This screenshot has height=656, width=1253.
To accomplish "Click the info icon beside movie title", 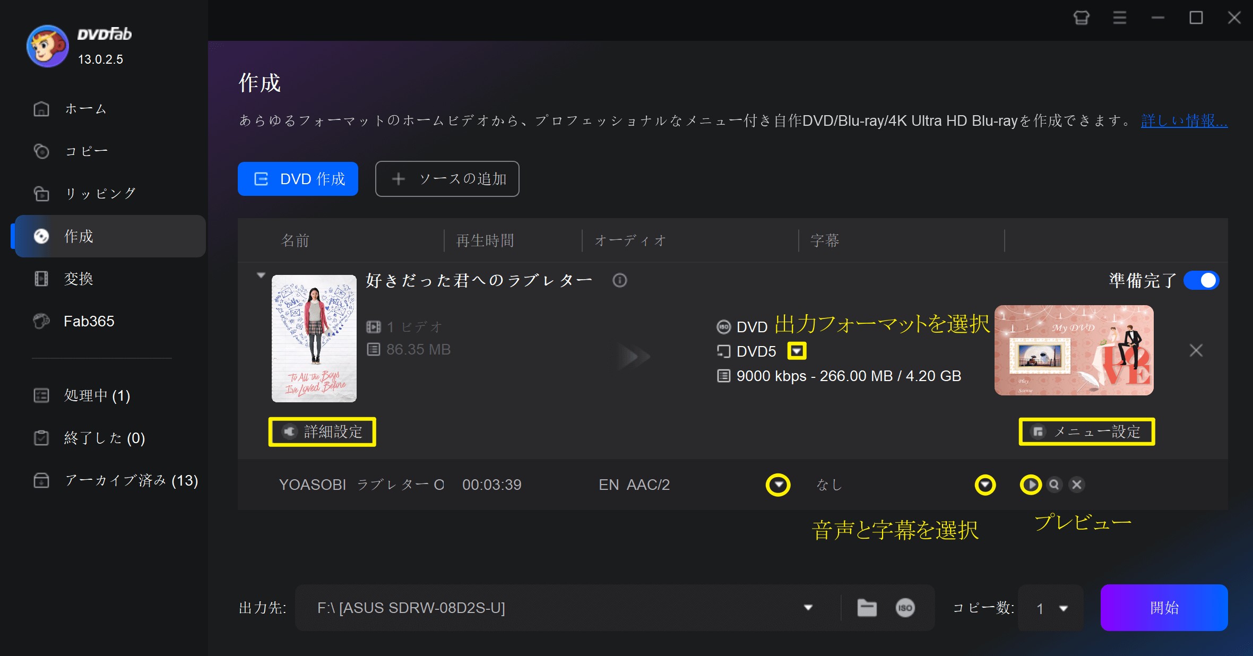I will click(x=619, y=280).
